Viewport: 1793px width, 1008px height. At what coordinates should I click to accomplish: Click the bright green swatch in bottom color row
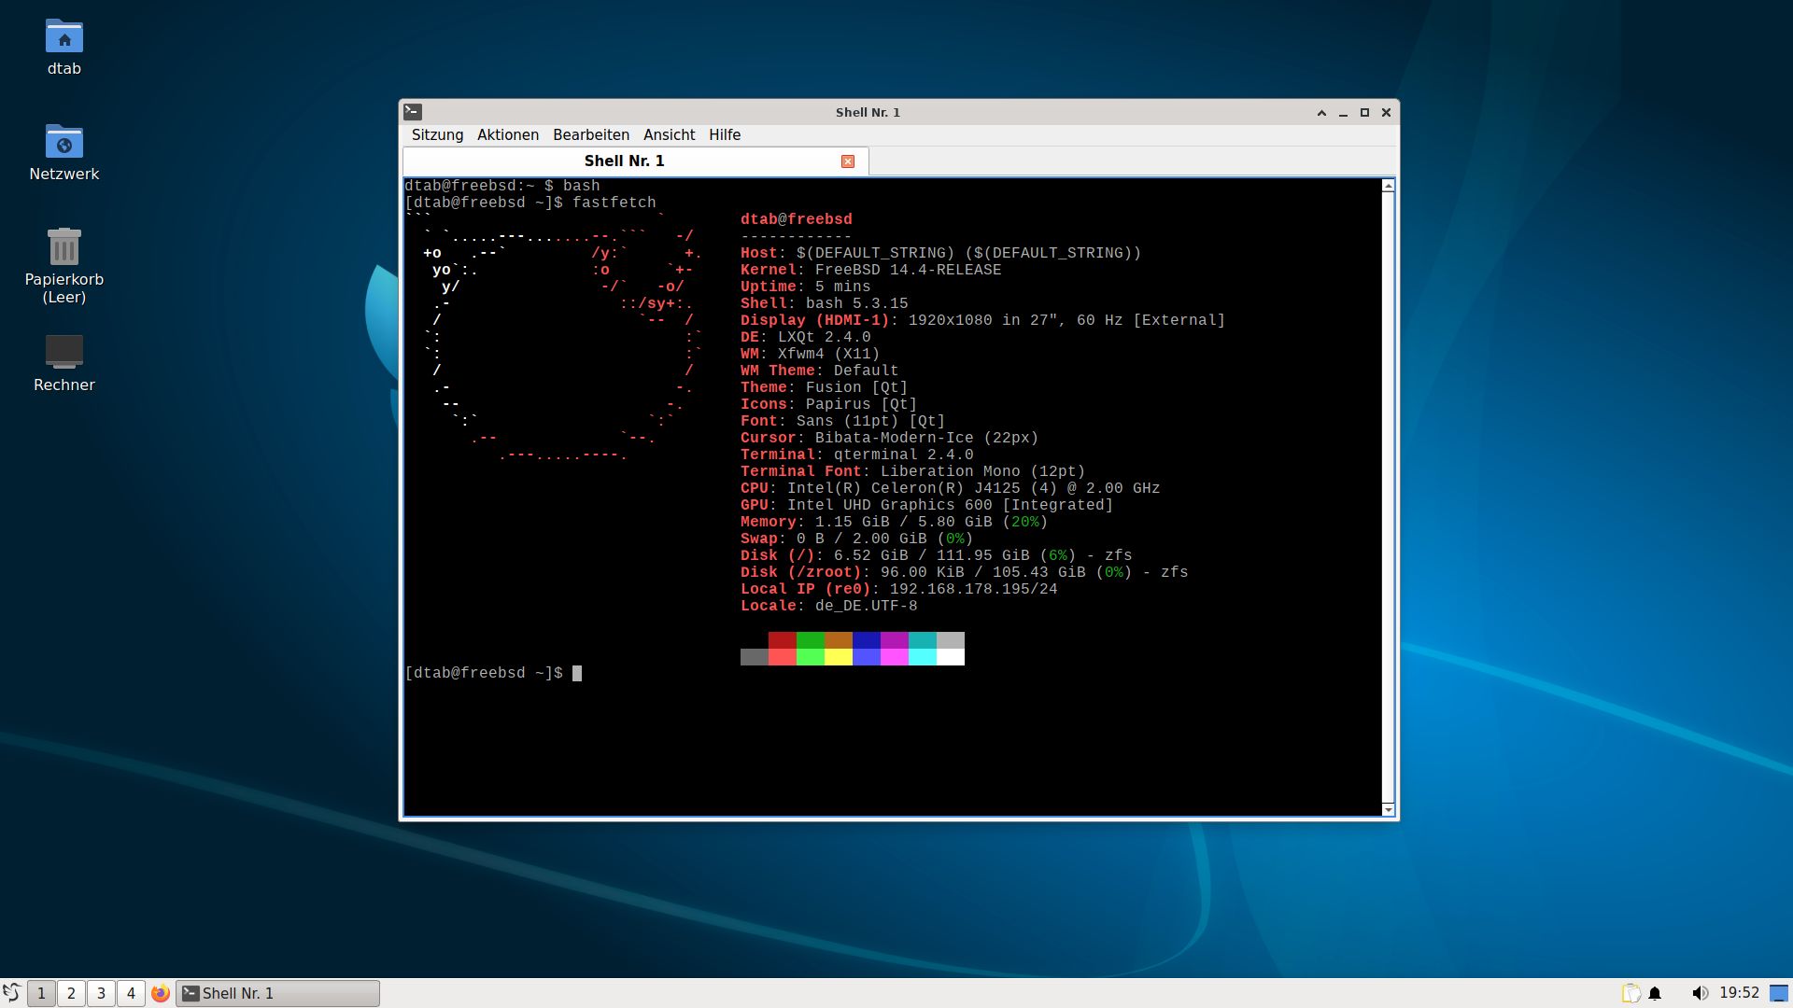pyautogui.click(x=811, y=657)
